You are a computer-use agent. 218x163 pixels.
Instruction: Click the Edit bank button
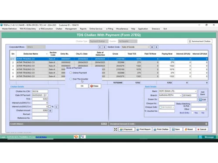[203, 100]
